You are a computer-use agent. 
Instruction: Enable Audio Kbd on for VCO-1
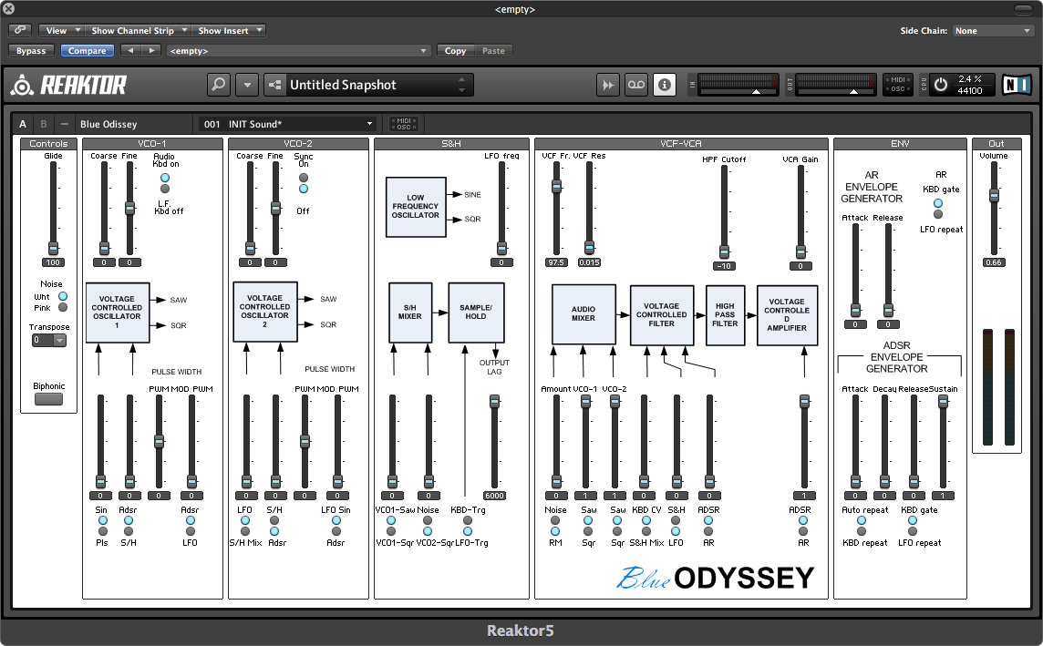(x=165, y=178)
